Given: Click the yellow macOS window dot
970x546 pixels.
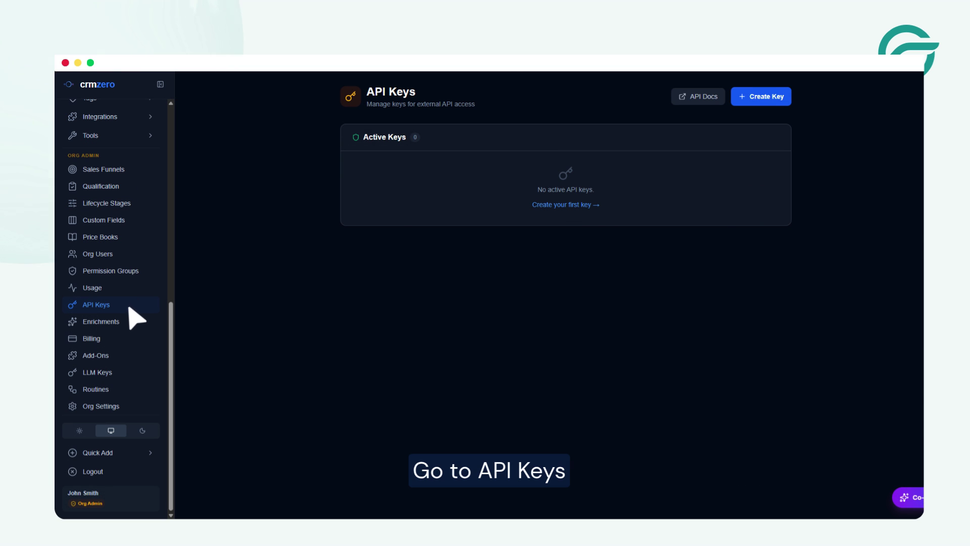Looking at the screenshot, I should pyautogui.click(x=78, y=63).
